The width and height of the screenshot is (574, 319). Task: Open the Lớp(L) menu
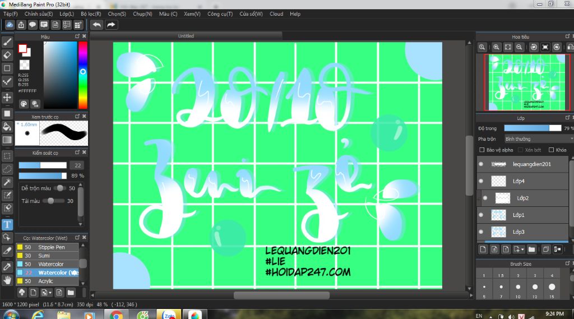pyautogui.click(x=67, y=14)
